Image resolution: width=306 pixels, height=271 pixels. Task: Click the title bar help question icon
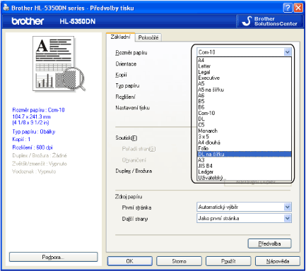[288, 8]
